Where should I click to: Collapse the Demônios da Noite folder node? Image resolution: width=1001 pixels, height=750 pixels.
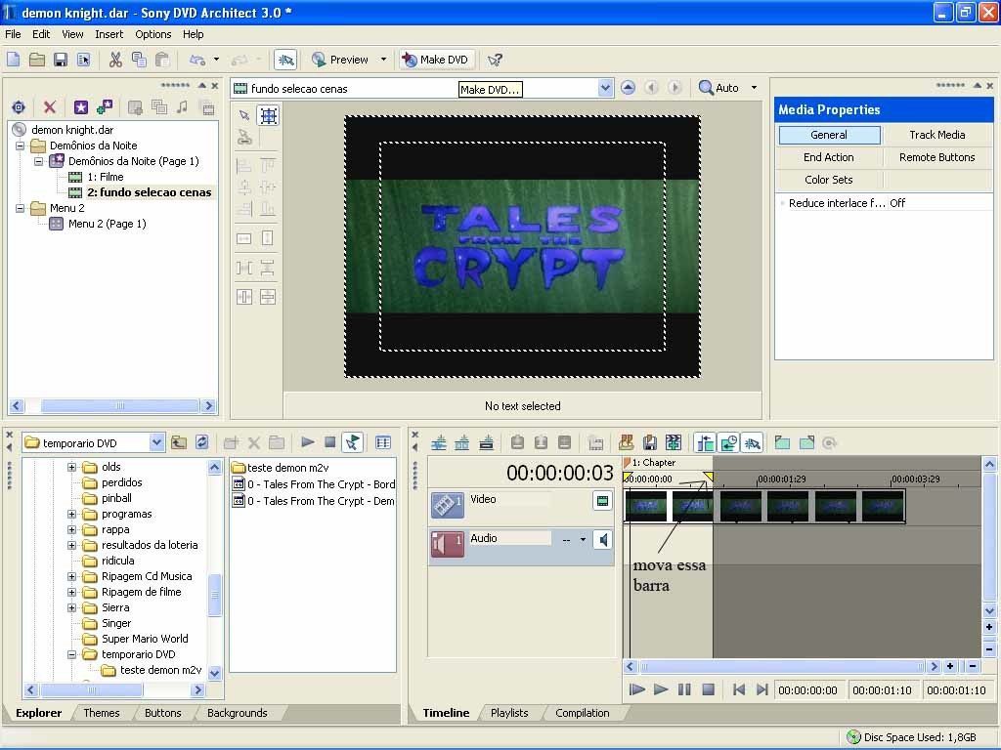21,146
